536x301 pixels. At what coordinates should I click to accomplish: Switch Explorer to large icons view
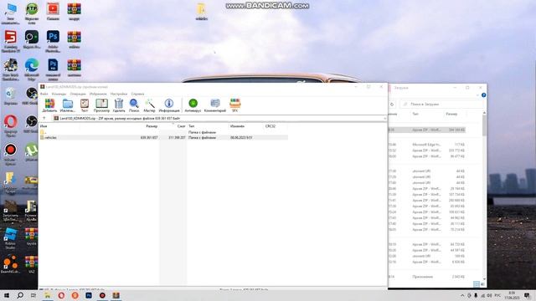click(482, 284)
